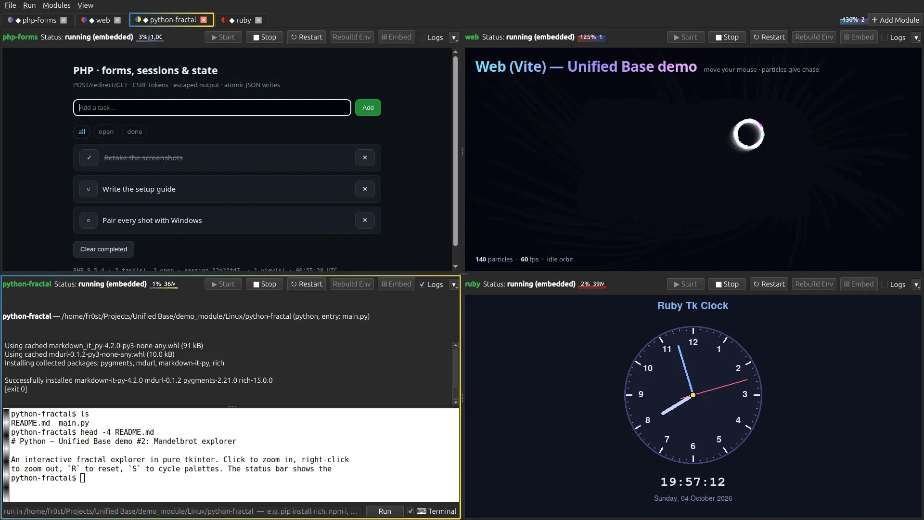Open the File menu

(x=10, y=5)
